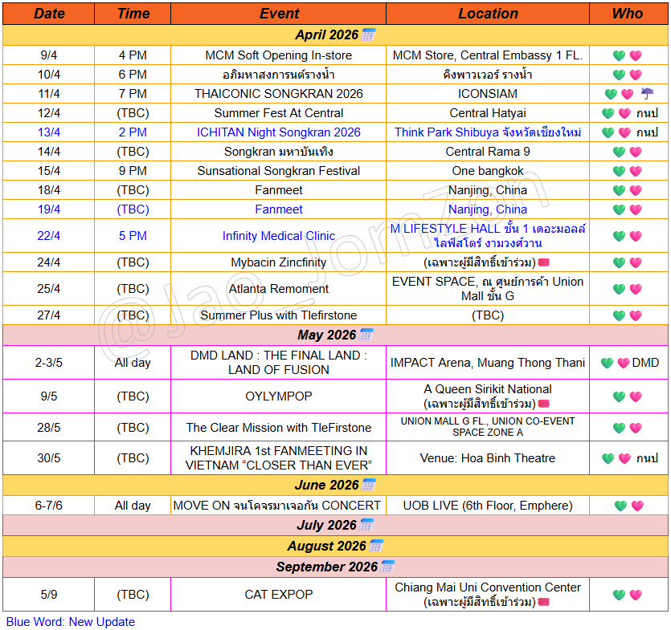
Task: Click the CAT EXPOP event cell
Action: pos(279,594)
